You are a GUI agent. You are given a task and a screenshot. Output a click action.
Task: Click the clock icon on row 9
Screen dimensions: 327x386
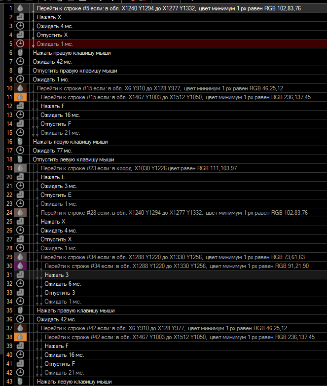20,79
